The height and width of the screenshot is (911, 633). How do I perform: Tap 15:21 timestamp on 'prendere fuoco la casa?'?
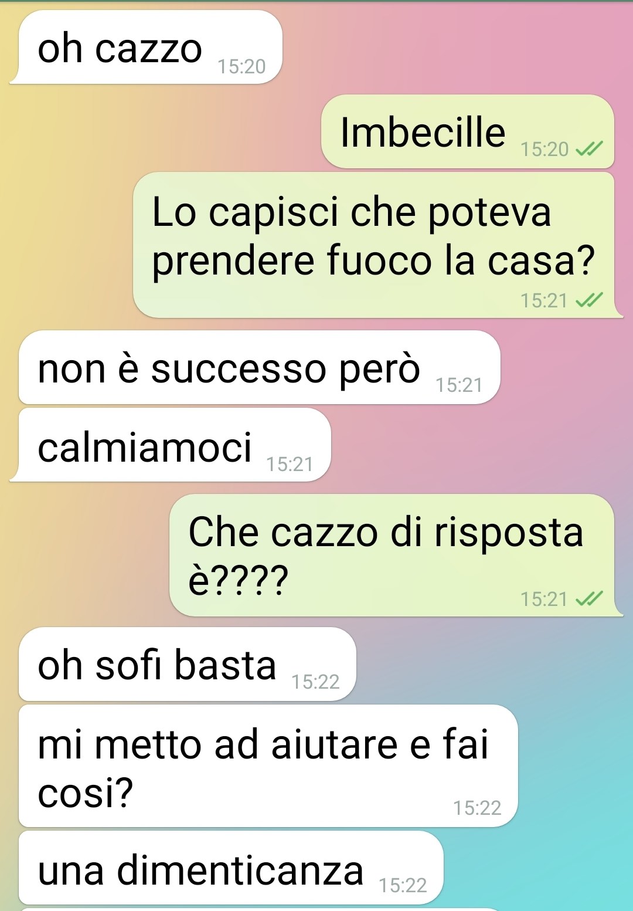pyautogui.click(x=544, y=301)
